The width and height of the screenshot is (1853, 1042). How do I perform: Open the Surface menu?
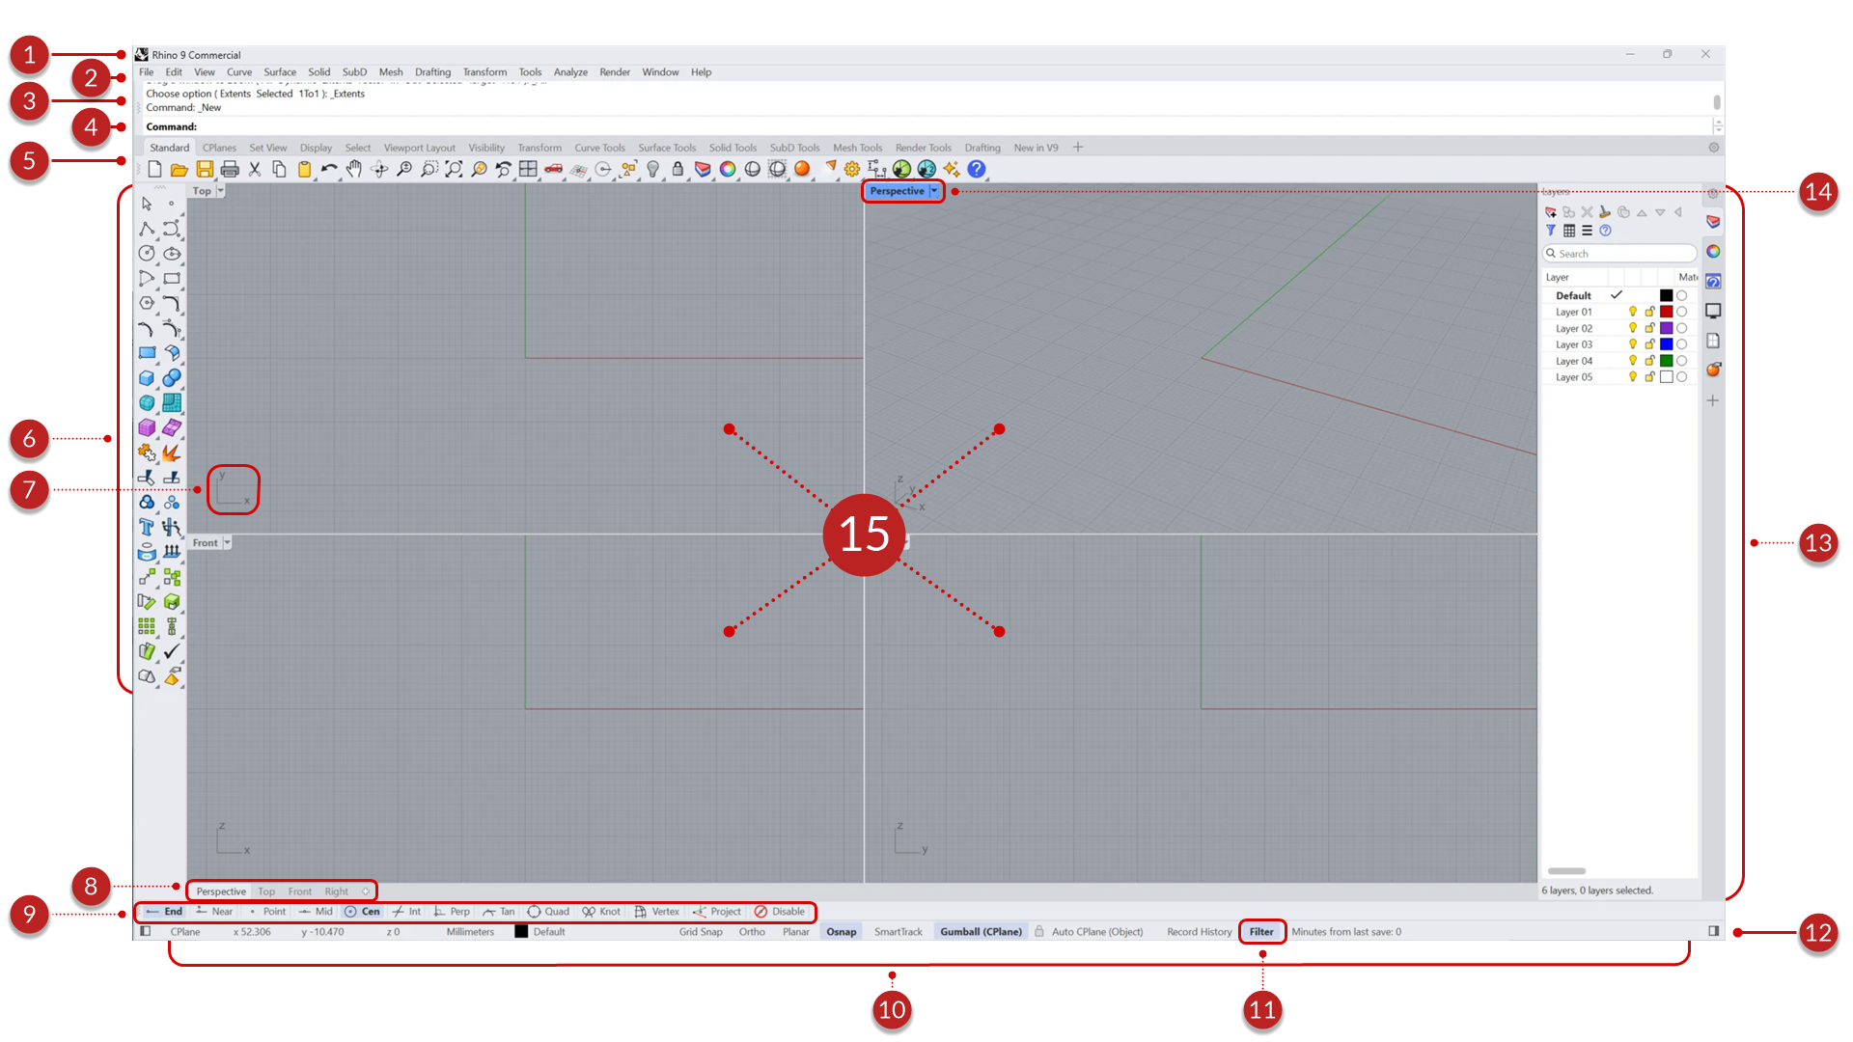pyautogui.click(x=280, y=72)
